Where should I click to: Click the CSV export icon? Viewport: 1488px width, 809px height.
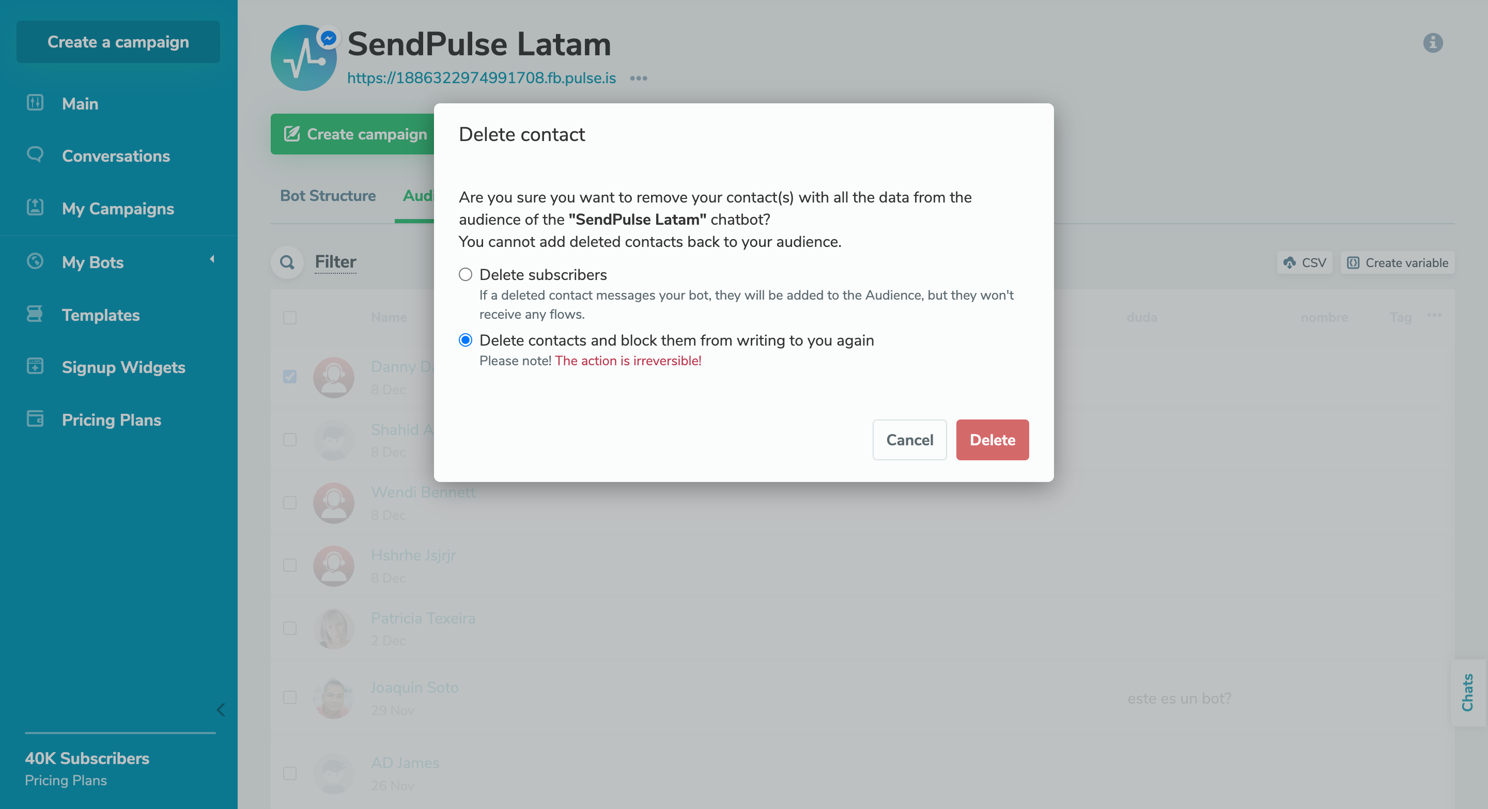pos(1290,263)
